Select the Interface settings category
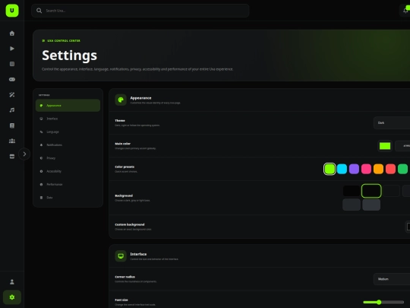The width and height of the screenshot is (410, 308). (68, 119)
